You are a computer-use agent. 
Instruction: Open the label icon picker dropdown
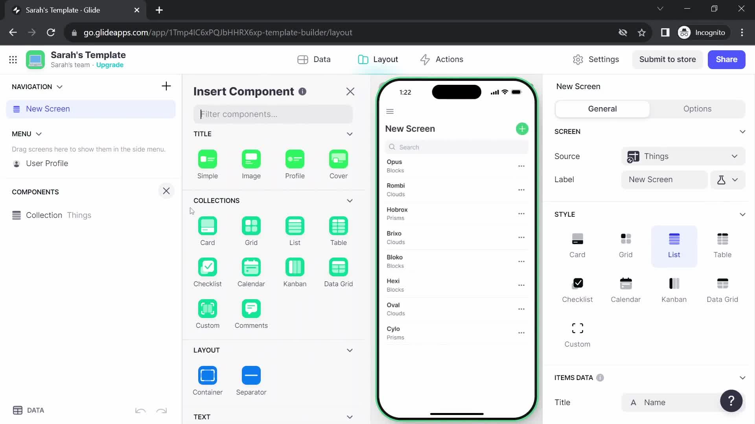727,180
